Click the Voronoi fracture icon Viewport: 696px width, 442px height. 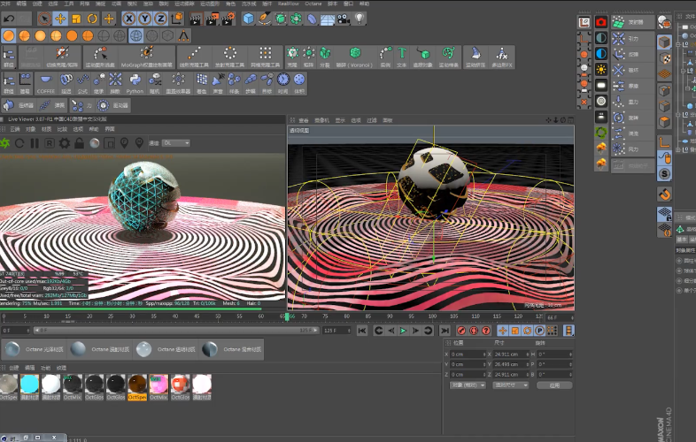click(355, 54)
